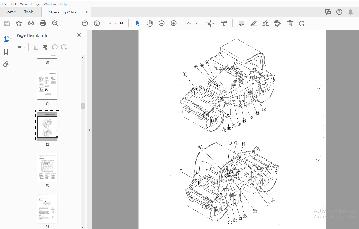Enable scrolling mode with the keyboard-arrow icon

click(x=224, y=23)
